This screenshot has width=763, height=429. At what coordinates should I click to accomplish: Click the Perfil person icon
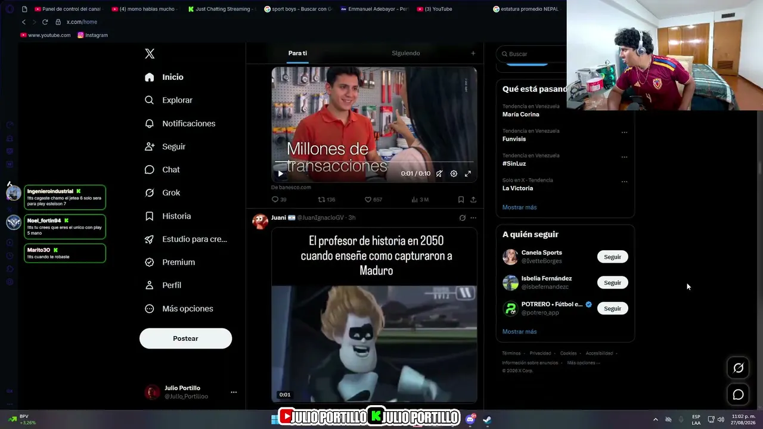(x=150, y=285)
